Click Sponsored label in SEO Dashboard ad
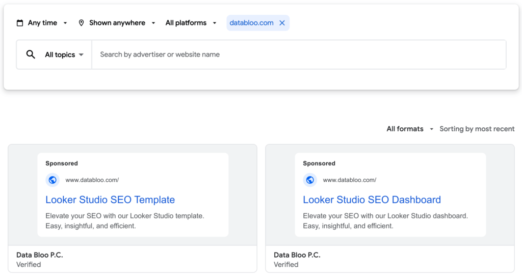This screenshot has height=279, width=522. click(x=319, y=163)
